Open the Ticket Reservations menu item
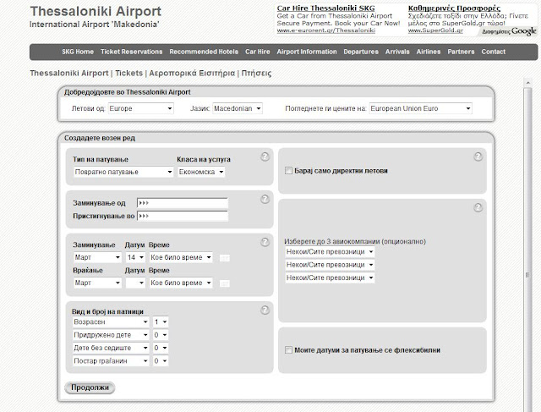The image size is (541, 412). [x=131, y=52]
